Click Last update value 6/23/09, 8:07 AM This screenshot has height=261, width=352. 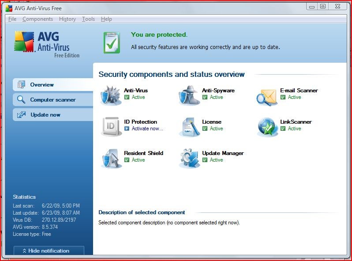tap(60, 213)
